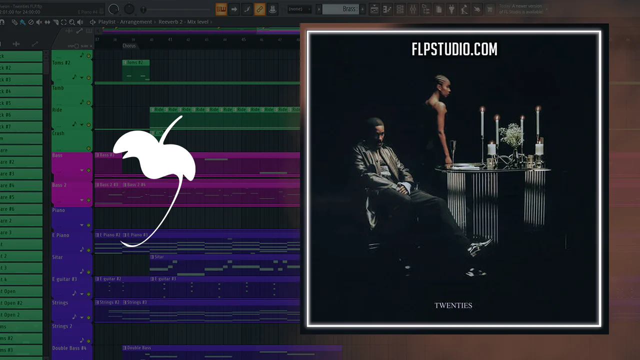The image size is (640, 360).
Task: Expand the E guitar #3 track options arrow
Action: click(x=82, y=293)
